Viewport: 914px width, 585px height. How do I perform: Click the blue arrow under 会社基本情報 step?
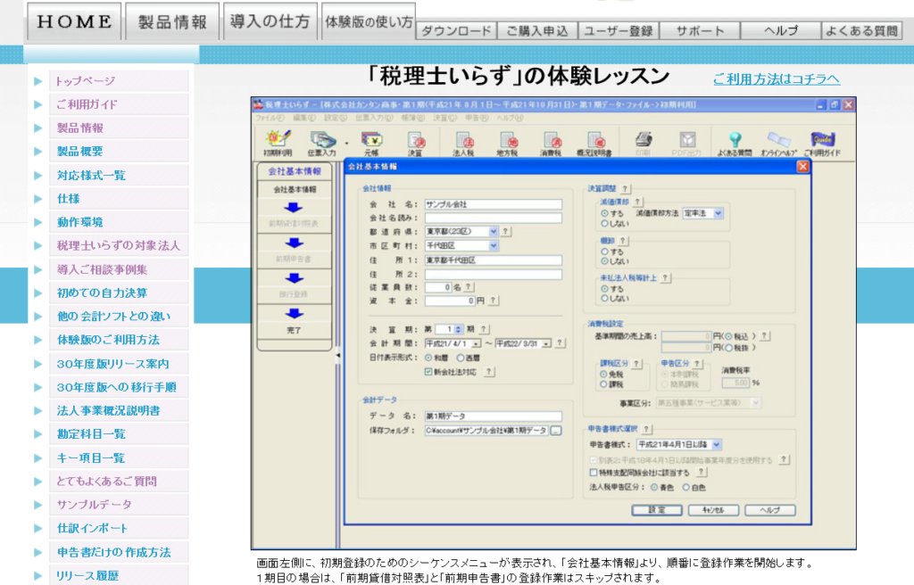click(293, 208)
